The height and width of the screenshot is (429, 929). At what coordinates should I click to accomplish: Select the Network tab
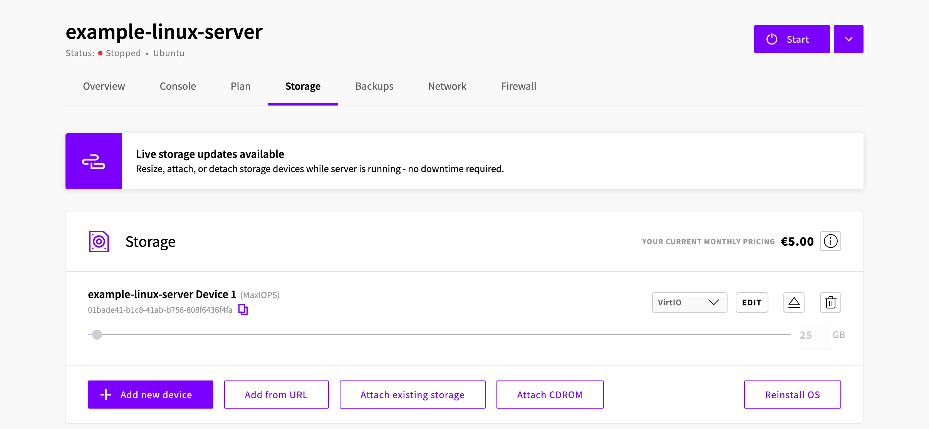point(447,86)
